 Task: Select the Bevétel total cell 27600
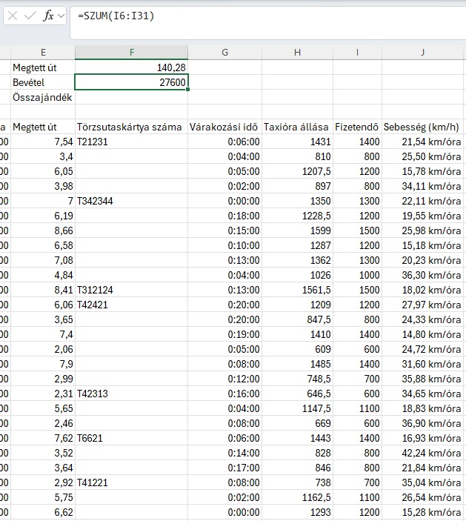point(132,82)
